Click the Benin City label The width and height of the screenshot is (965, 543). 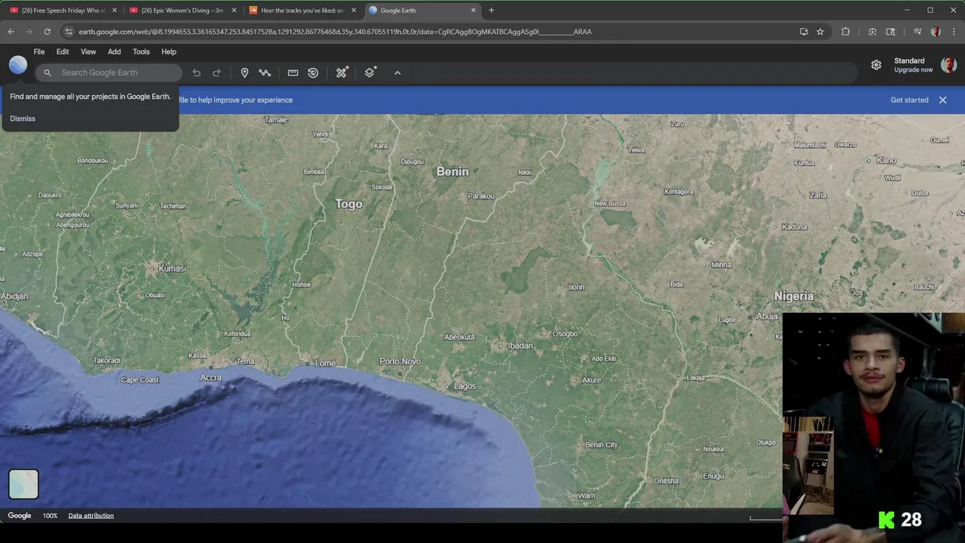[x=602, y=445]
